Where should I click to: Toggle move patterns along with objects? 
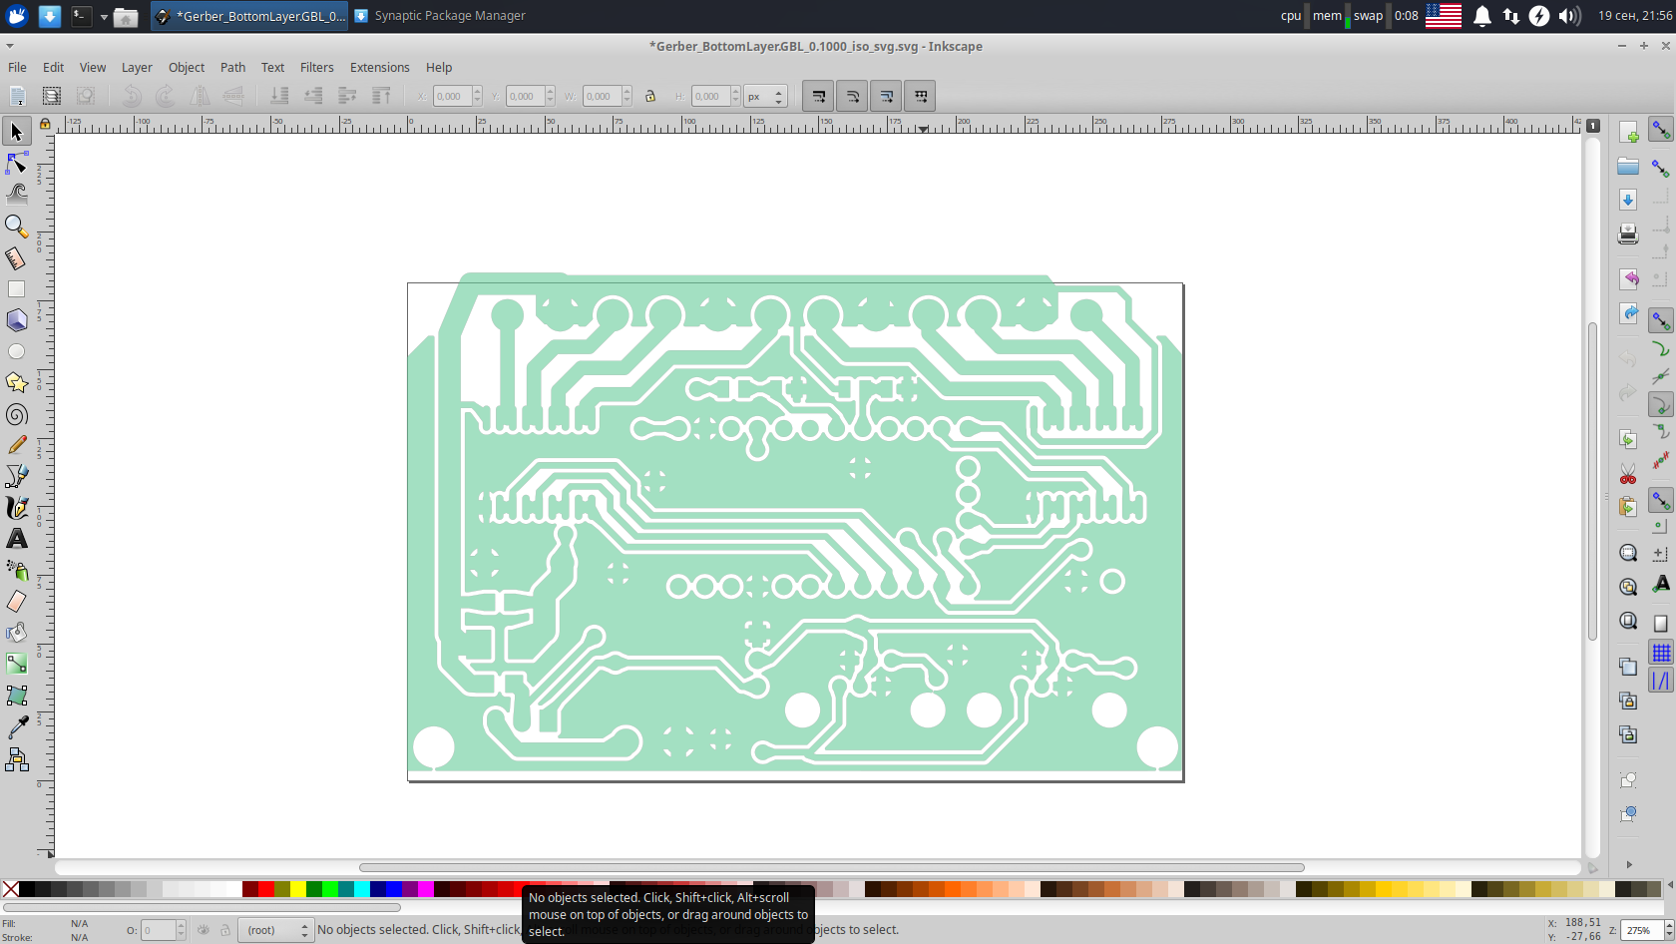click(x=920, y=97)
